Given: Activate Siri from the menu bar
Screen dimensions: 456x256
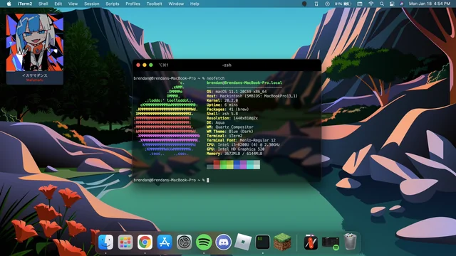Looking at the screenshot, I should click(x=402, y=4).
